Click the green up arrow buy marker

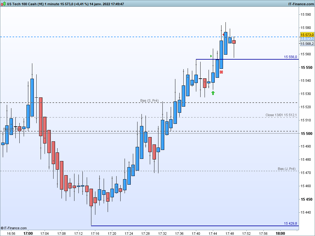[x=213, y=93]
